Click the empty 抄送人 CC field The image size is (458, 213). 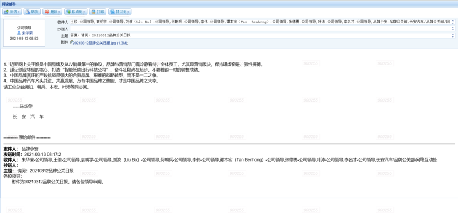click(x=262, y=29)
